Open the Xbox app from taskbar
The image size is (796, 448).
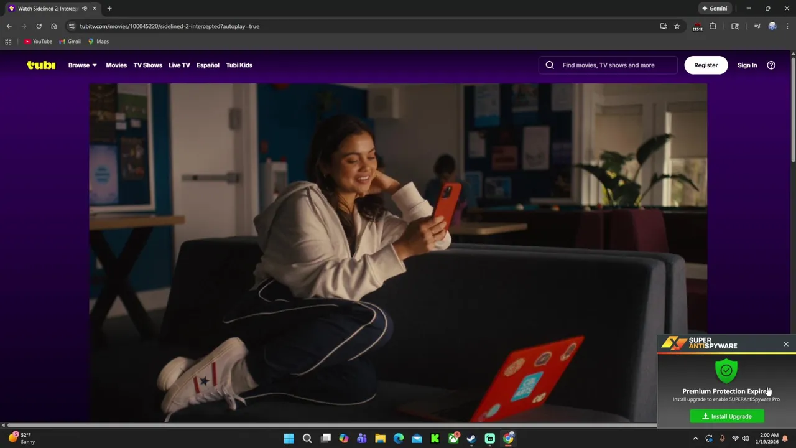(453, 439)
